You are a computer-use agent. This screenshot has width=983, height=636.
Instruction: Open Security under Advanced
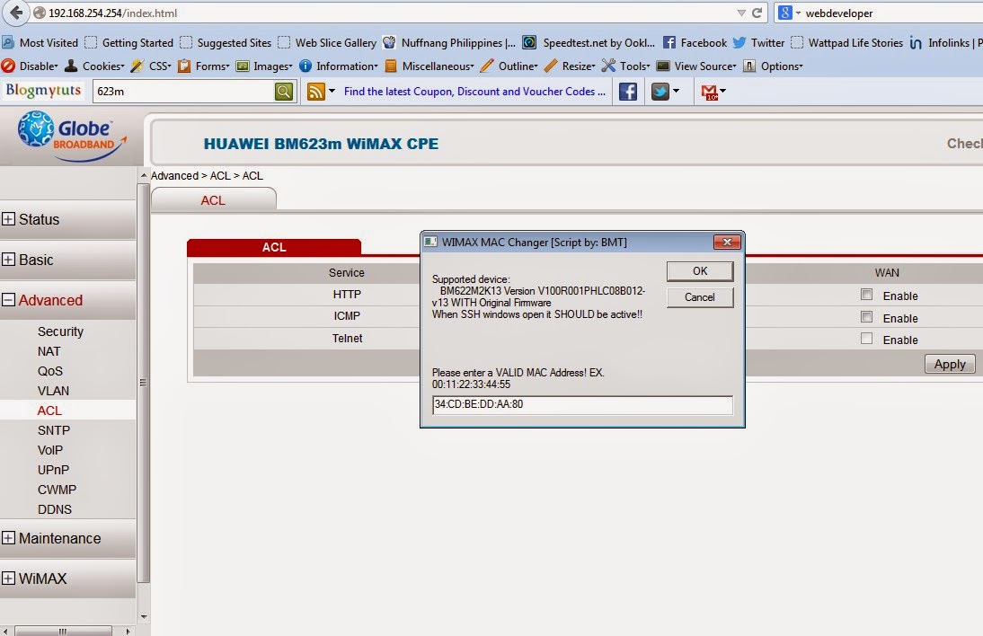point(60,331)
